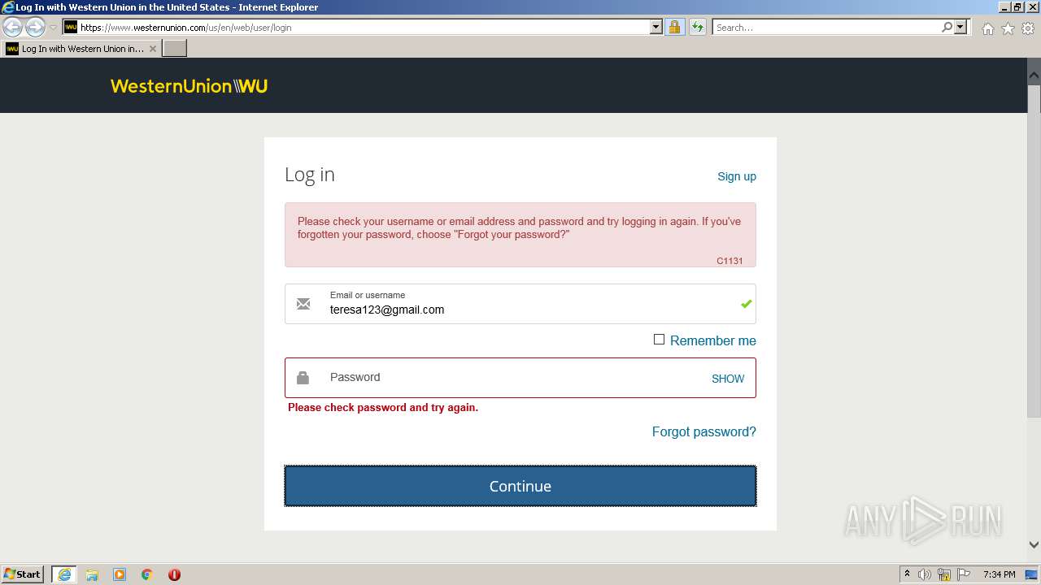
Task: Click the Sign up link
Action: tap(737, 176)
